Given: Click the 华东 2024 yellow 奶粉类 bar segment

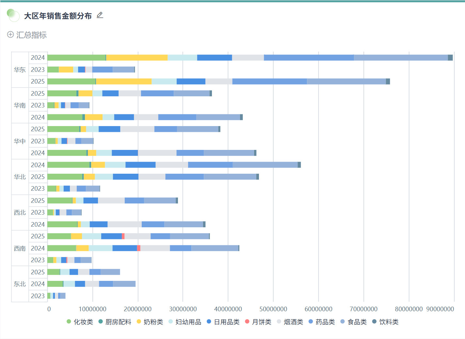Looking at the screenshot, I should [x=137, y=58].
